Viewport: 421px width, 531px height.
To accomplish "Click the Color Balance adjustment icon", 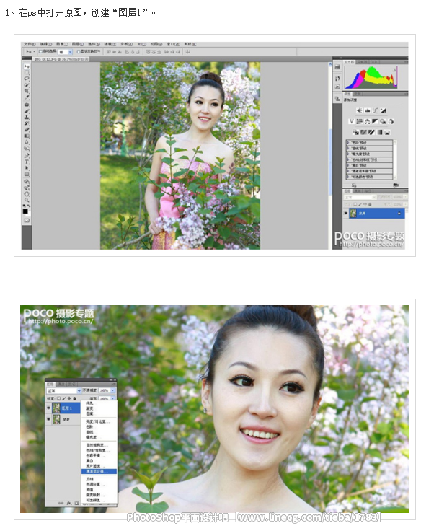I will (367, 121).
